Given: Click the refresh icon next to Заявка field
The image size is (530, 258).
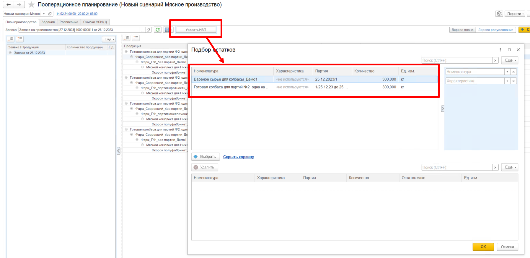Looking at the screenshot, I should pyautogui.click(x=158, y=30).
